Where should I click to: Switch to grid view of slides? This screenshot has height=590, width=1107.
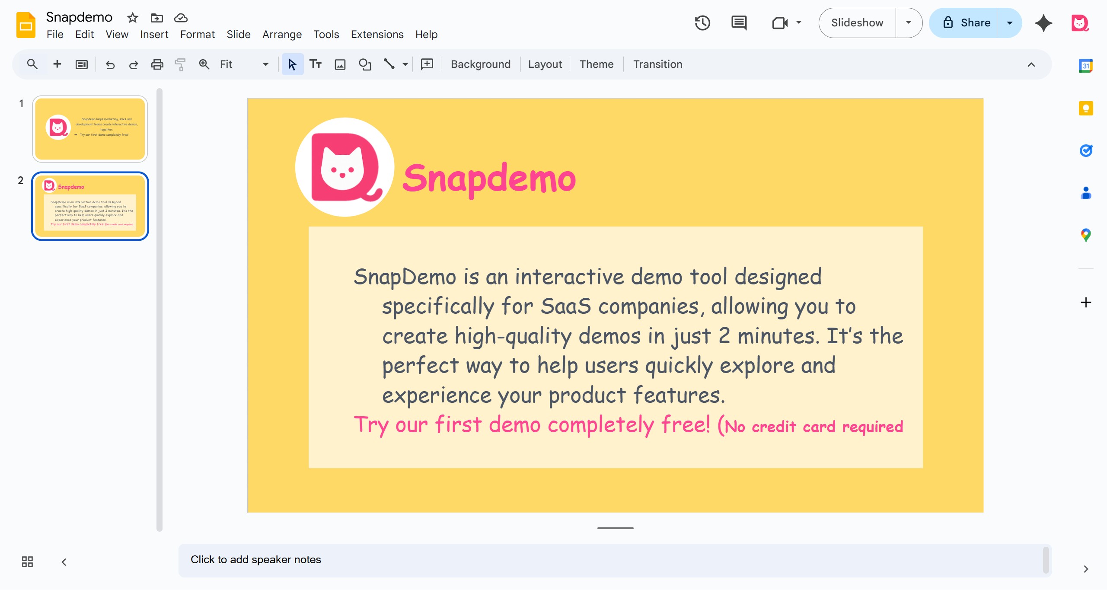pos(27,561)
